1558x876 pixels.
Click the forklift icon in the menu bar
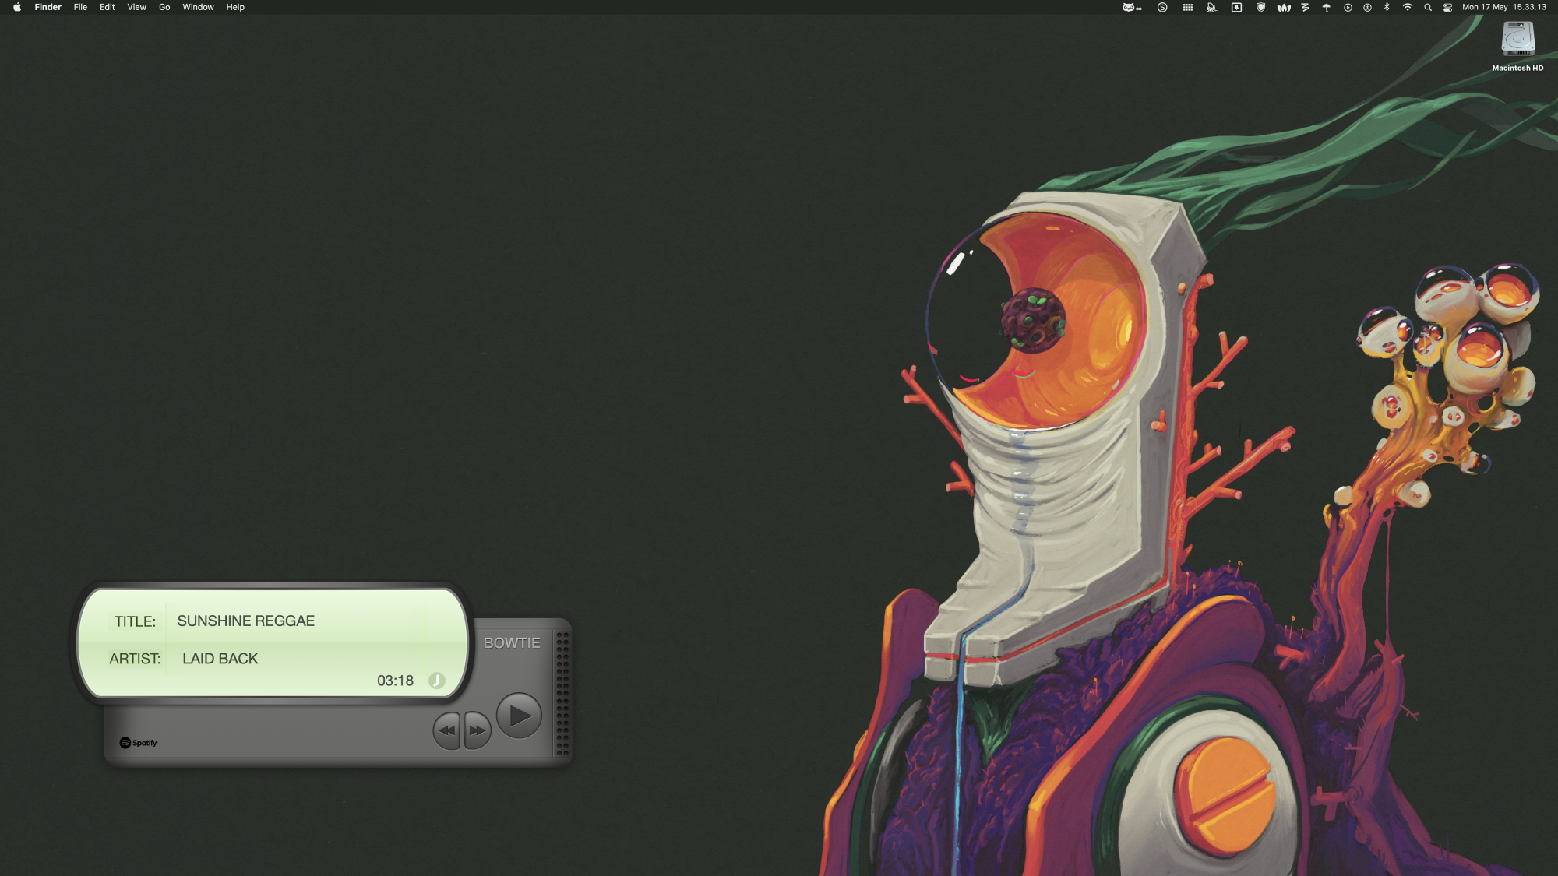click(x=1211, y=7)
